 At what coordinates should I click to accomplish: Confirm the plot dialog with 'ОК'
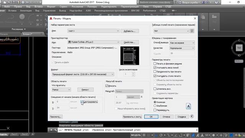pyautogui.click(x=151, y=117)
